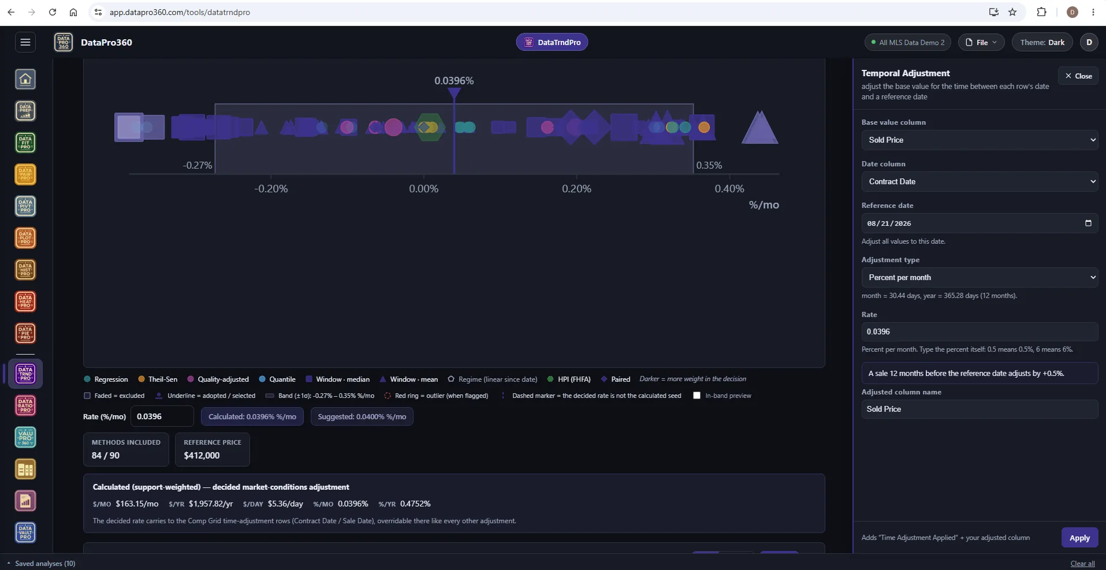Open the grid table tool icon
Image resolution: width=1106 pixels, height=570 pixels.
tap(25, 469)
